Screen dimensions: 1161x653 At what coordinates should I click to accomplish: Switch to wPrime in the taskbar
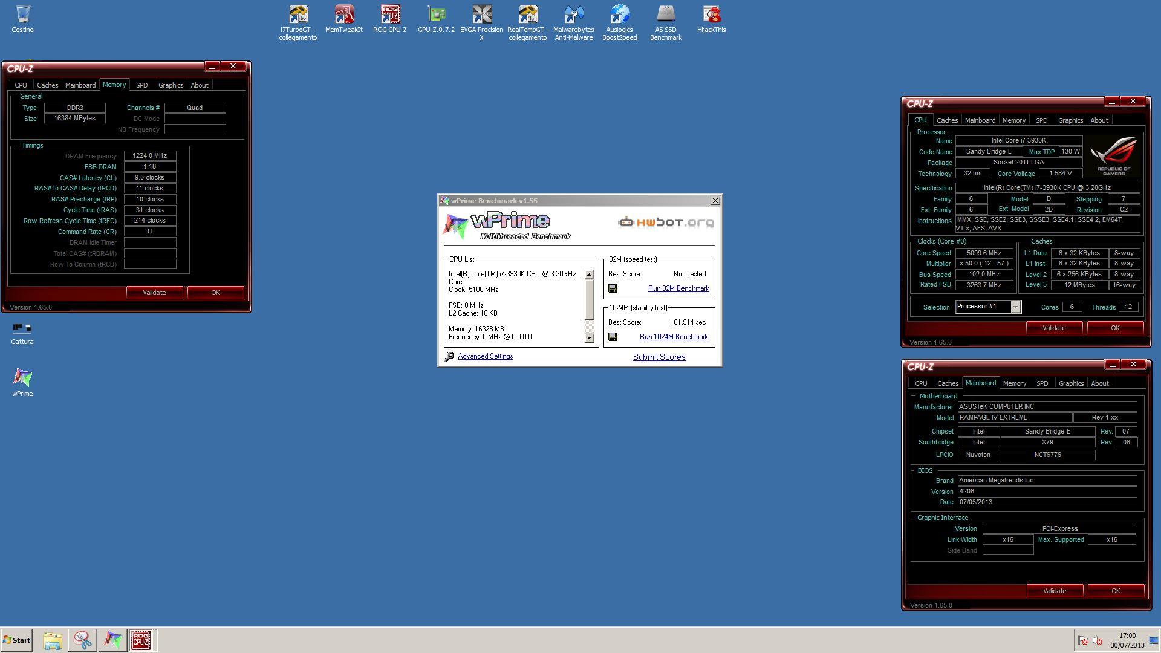point(112,640)
